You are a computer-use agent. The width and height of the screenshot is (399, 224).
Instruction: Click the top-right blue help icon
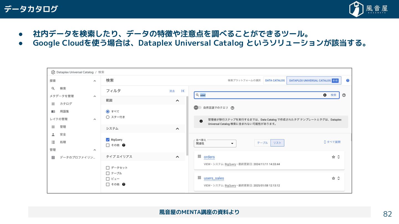pyautogui.click(x=348, y=80)
